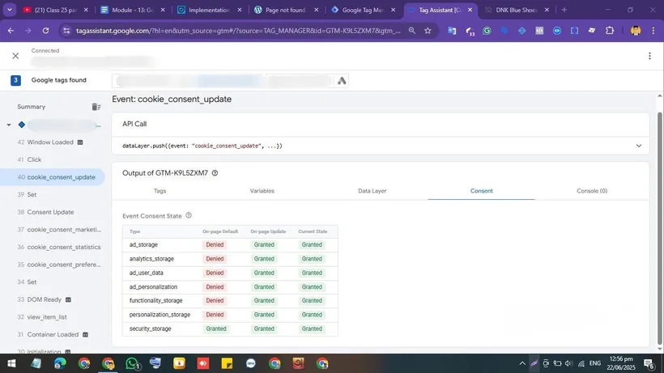Select event 42 Window Loaded
Screen dimensions: 664x373
(x=50, y=142)
